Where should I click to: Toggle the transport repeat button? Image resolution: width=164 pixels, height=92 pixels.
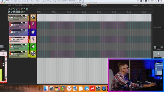pos(91,5)
